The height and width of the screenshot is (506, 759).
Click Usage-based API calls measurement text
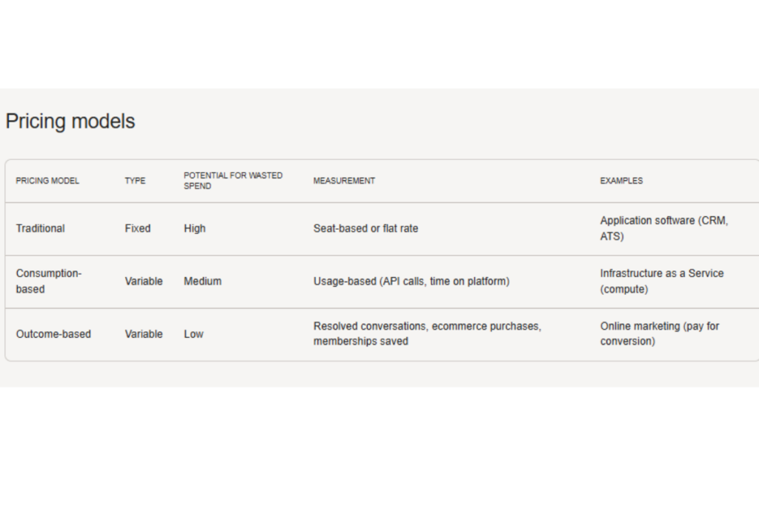tap(411, 281)
